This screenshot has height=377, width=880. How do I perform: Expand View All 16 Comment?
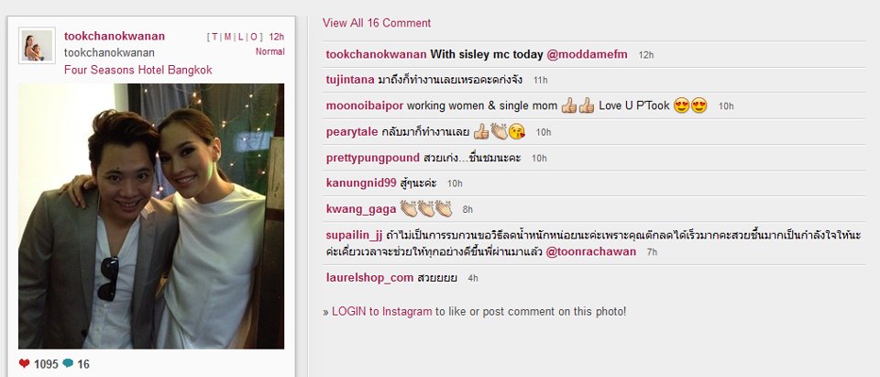coord(377,23)
